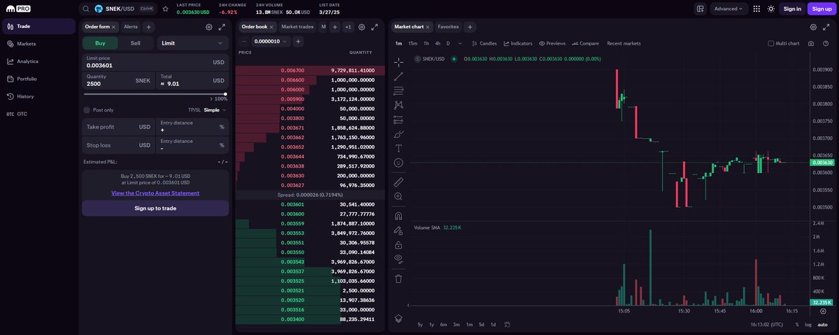Open the chart price scale settings icon

822,311
